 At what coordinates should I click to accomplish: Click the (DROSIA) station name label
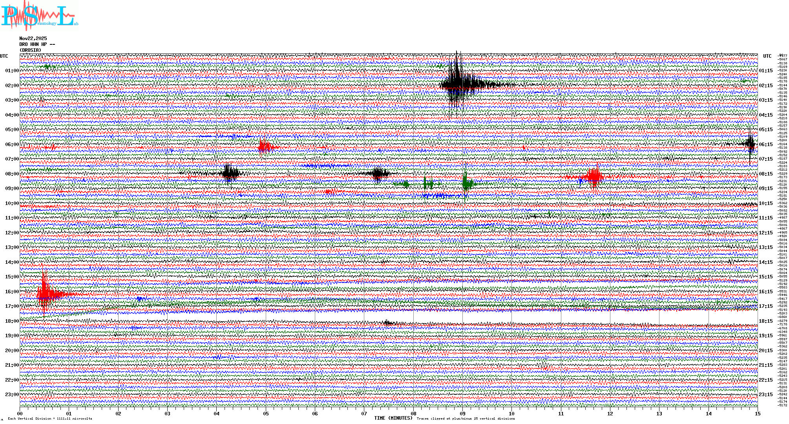pyautogui.click(x=31, y=50)
